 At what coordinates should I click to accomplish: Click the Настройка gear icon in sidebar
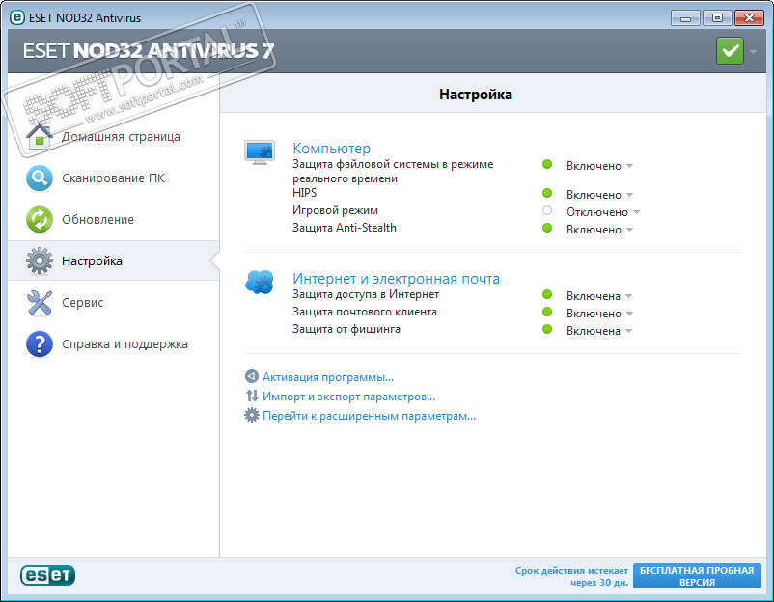[x=40, y=261]
